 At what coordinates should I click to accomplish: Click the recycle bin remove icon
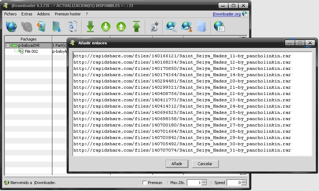(73, 27)
